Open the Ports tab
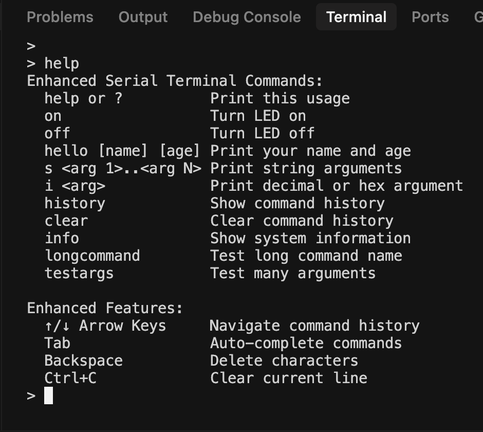This screenshot has height=432, width=483. pyautogui.click(x=430, y=17)
